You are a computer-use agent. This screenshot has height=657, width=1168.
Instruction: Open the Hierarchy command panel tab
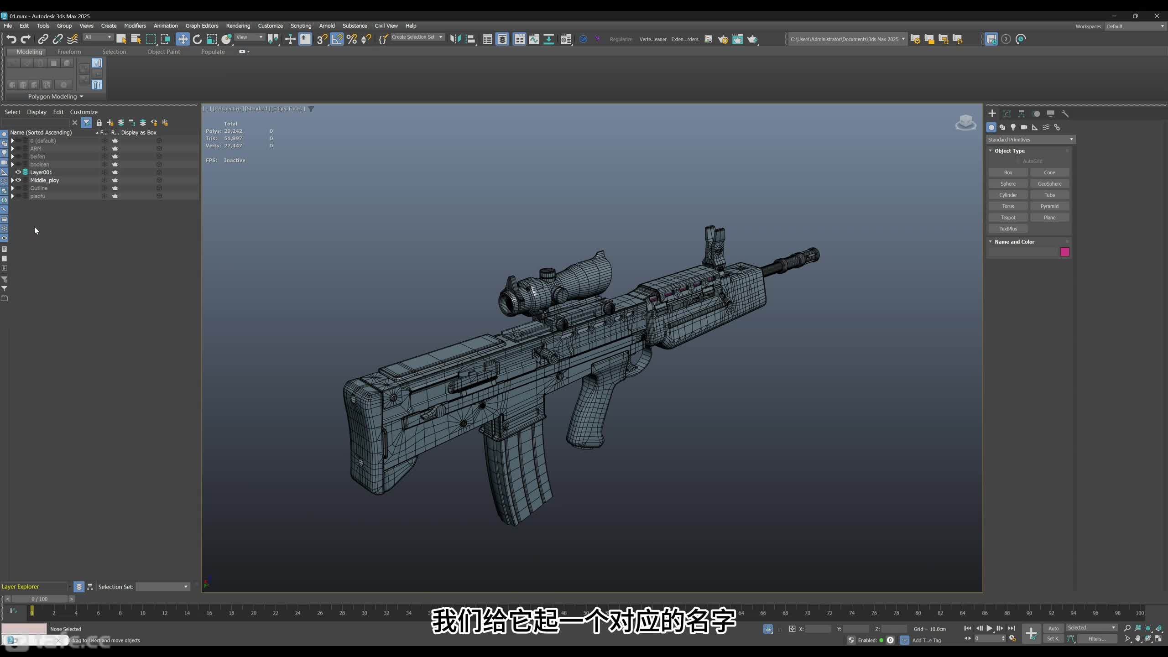(1022, 114)
